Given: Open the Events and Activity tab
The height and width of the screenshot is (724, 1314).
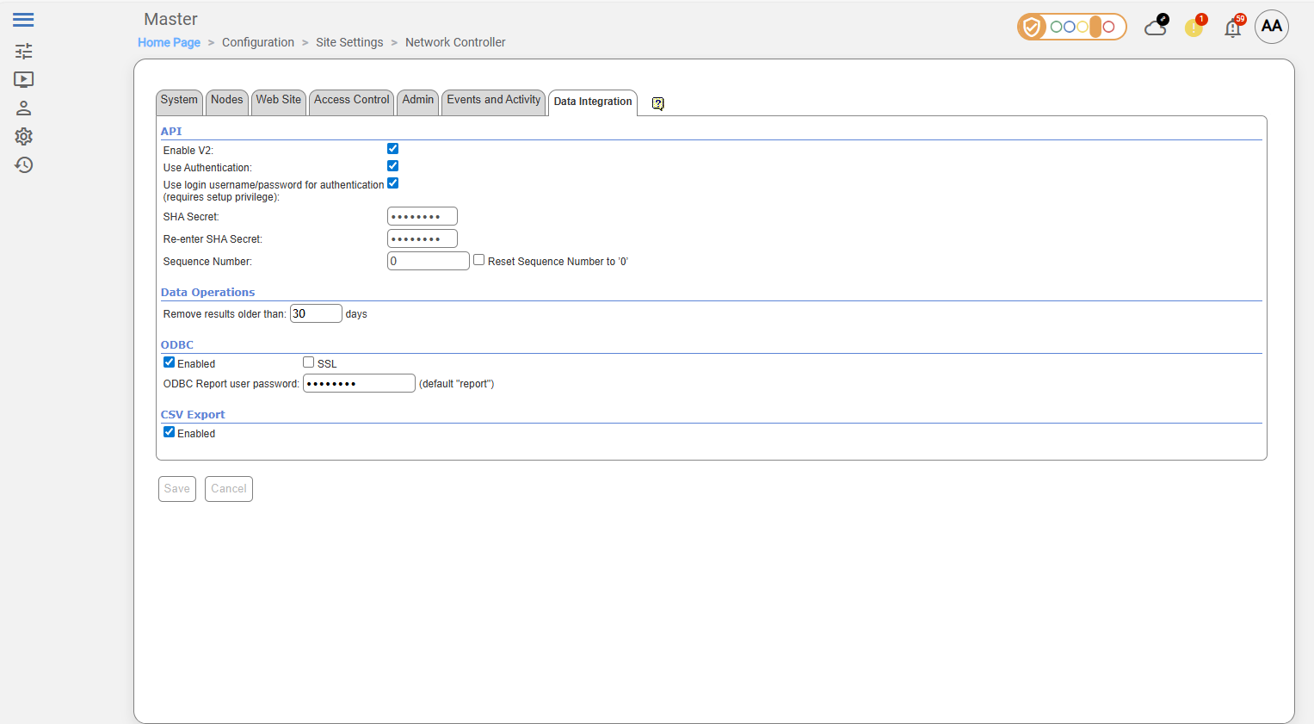Looking at the screenshot, I should pyautogui.click(x=493, y=100).
